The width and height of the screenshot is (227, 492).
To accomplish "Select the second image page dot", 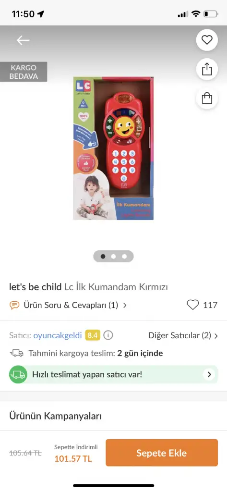I will click(x=113, y=257).
